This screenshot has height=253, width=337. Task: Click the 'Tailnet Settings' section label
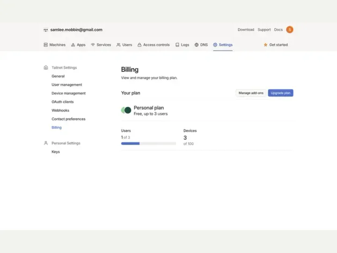click(x=64, y=67)
